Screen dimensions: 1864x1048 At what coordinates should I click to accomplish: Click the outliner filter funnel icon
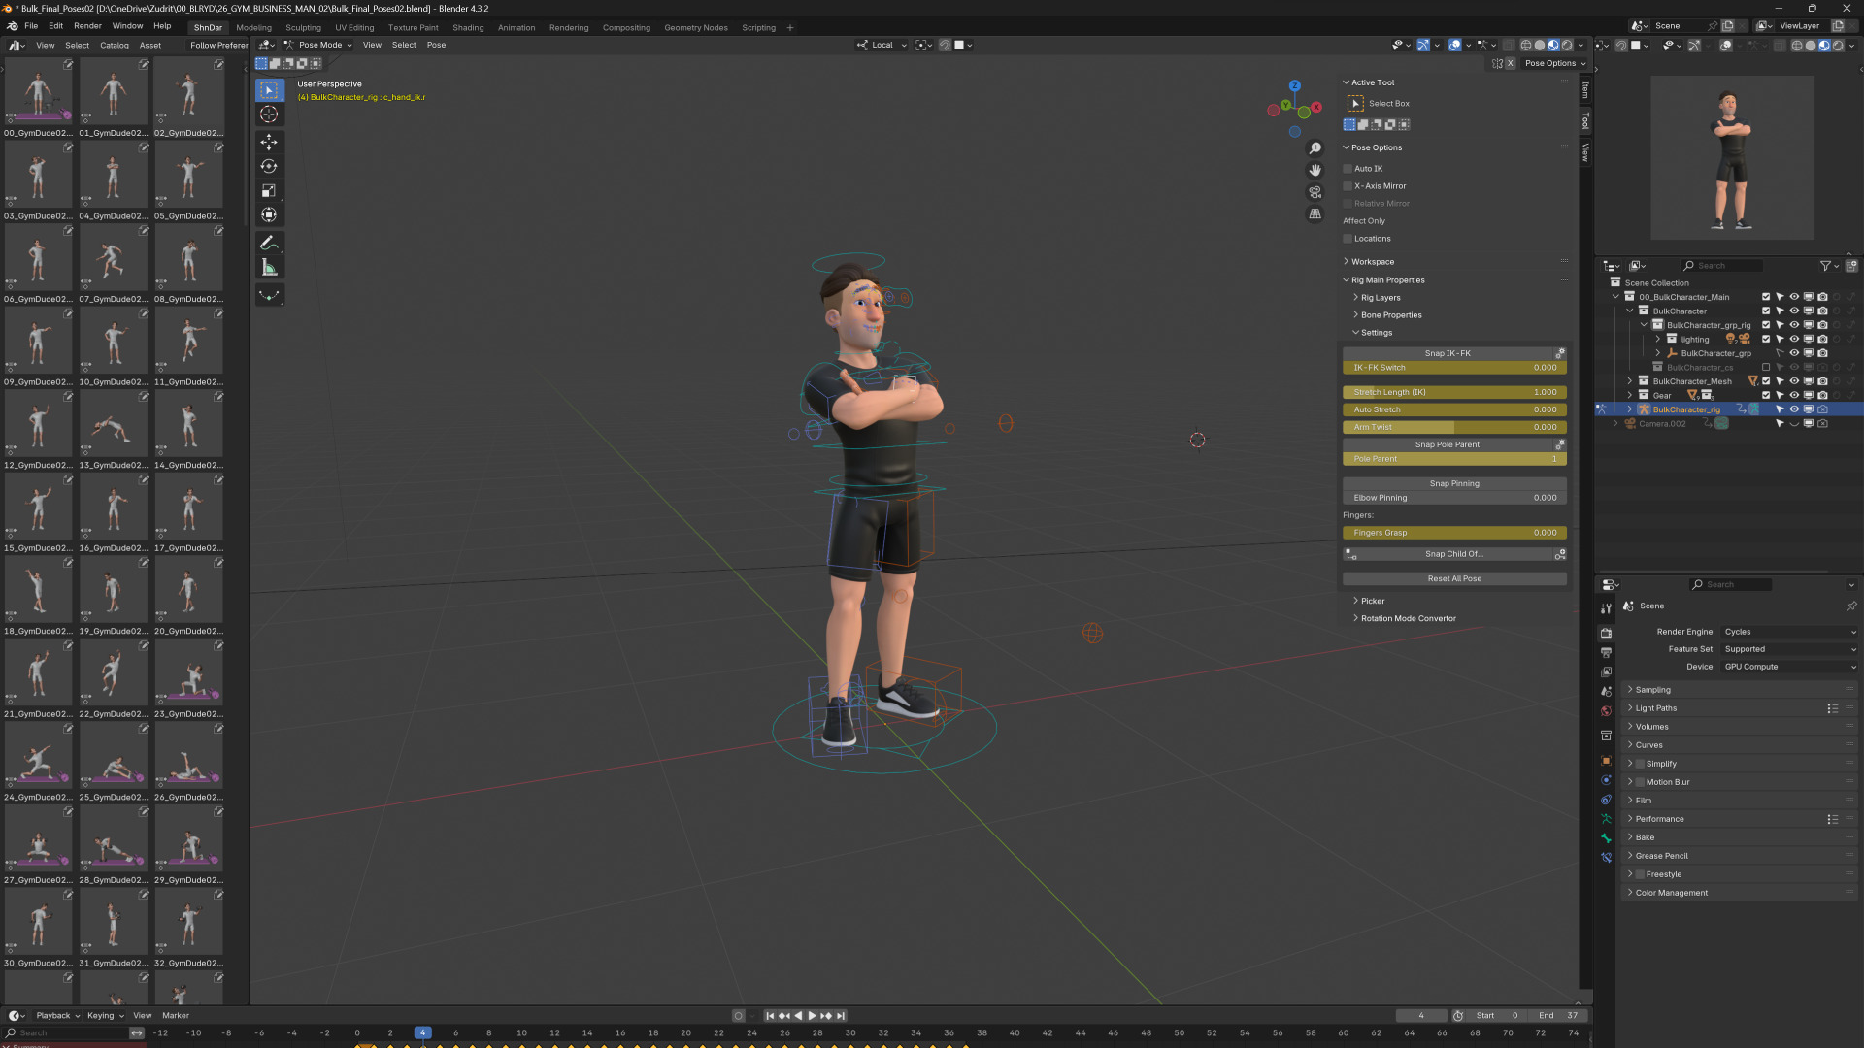click(x=1825, y=266)
